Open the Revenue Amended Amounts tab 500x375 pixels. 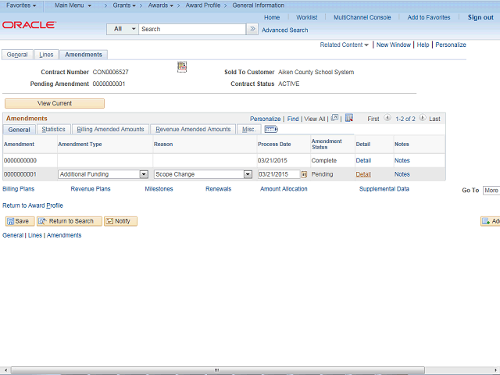pos(193,129)
